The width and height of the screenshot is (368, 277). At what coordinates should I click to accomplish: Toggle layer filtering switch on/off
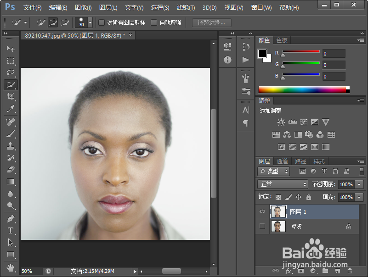tap(362, 171)
